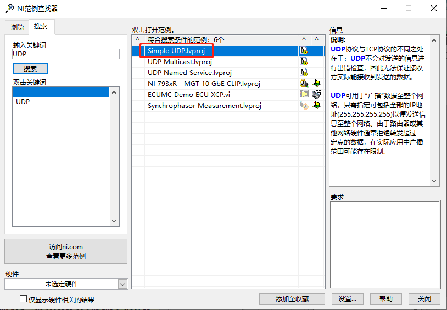Switch to the 浏览 tab

pyautogui.click(x=18, y=27)
